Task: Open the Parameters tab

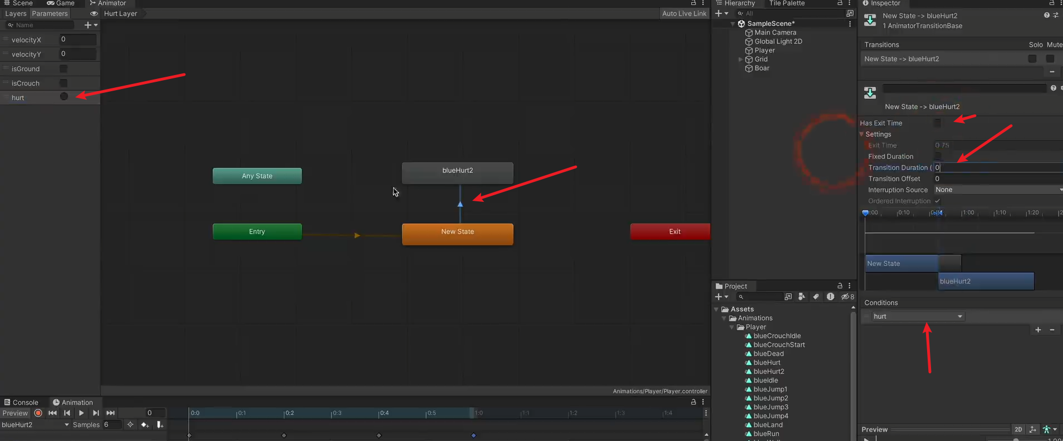Action: click(50, 13)
